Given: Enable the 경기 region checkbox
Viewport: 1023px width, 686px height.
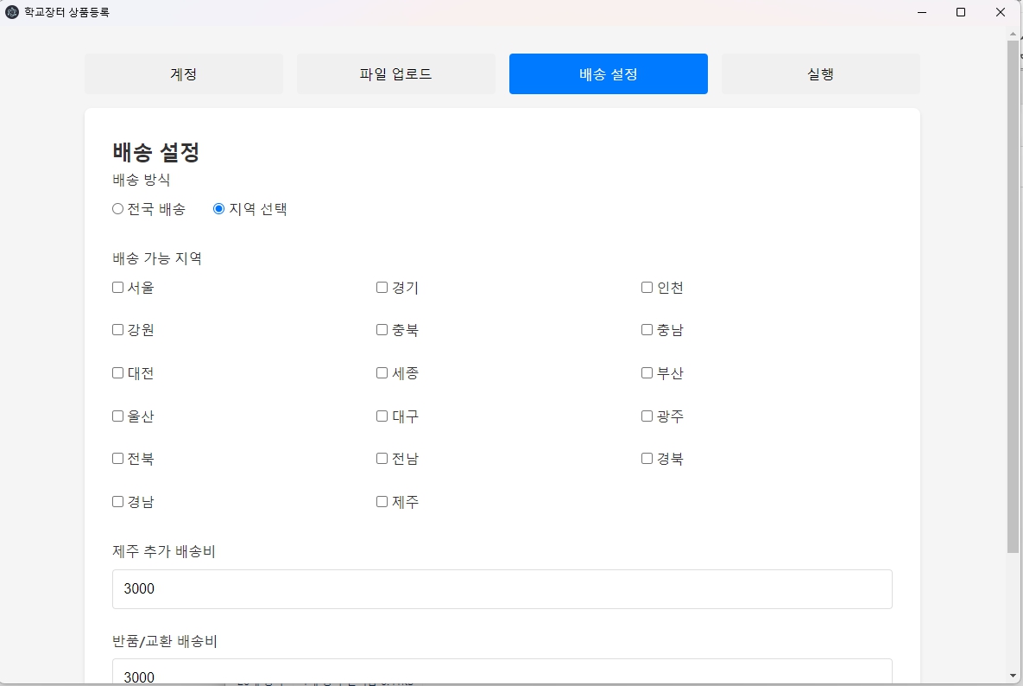Looking at the screenshot, I should [x=382, y=288].
